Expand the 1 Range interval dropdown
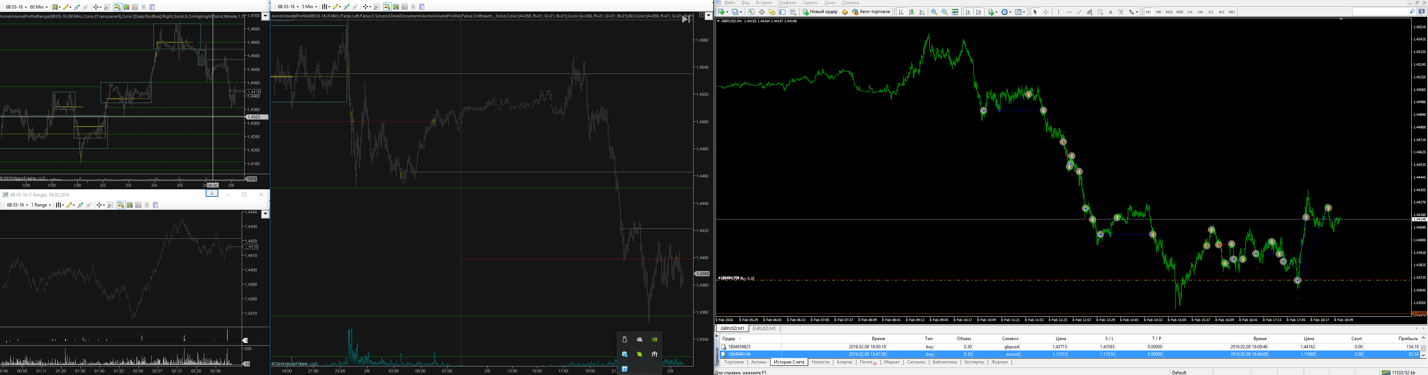This screenshot has width=1428, height=375. [50, 205]
